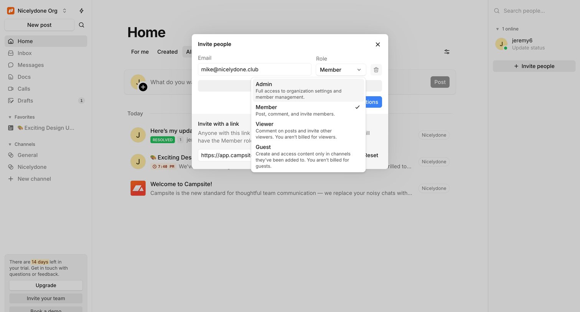580x312 pixels.
Task: Delete the mike@nicelydone.club invite row
Action: tap(376, 70)
